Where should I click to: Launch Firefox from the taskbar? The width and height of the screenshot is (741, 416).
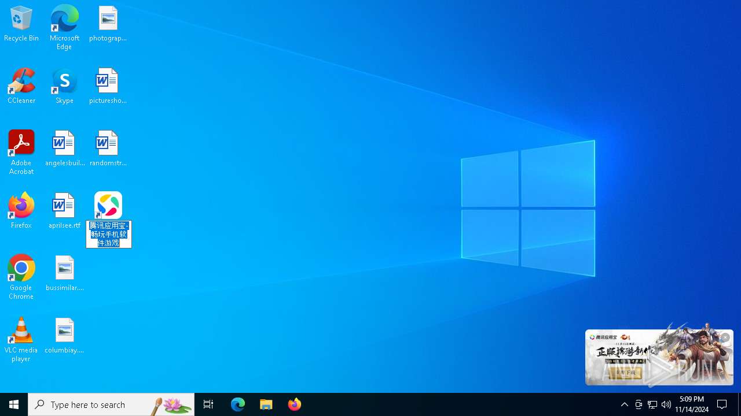pos(295,404)
